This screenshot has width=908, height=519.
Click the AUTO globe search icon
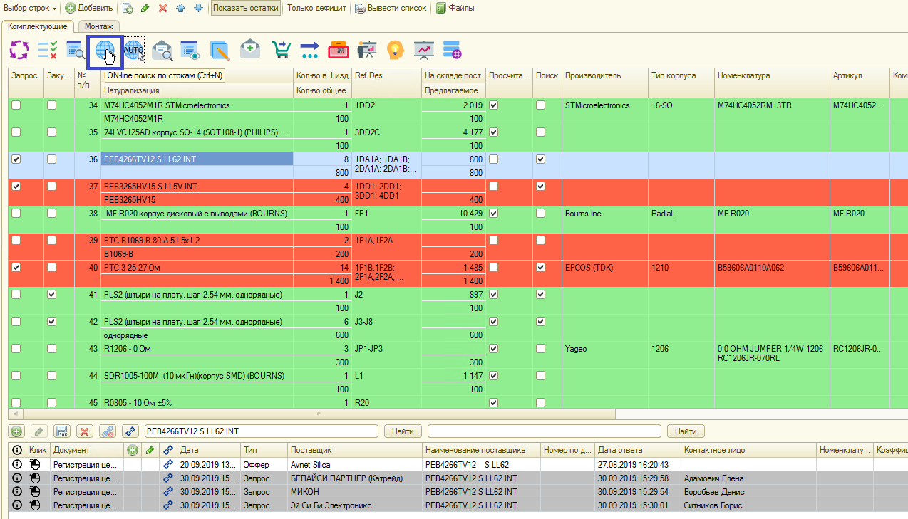coord(133,50)
